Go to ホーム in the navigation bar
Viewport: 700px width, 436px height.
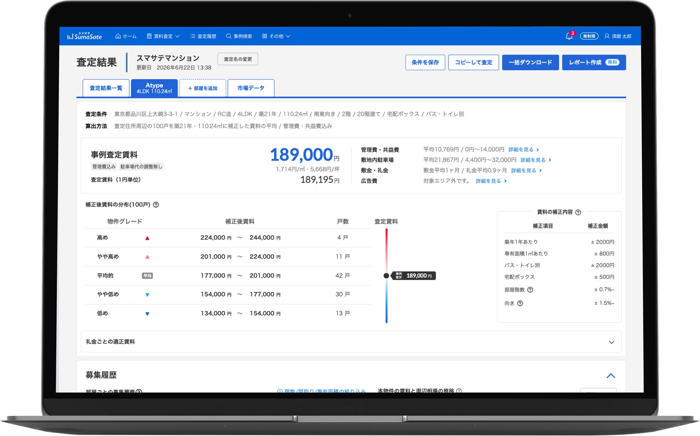coord(126,36)
